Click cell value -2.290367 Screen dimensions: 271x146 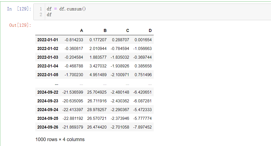[120, 110]
